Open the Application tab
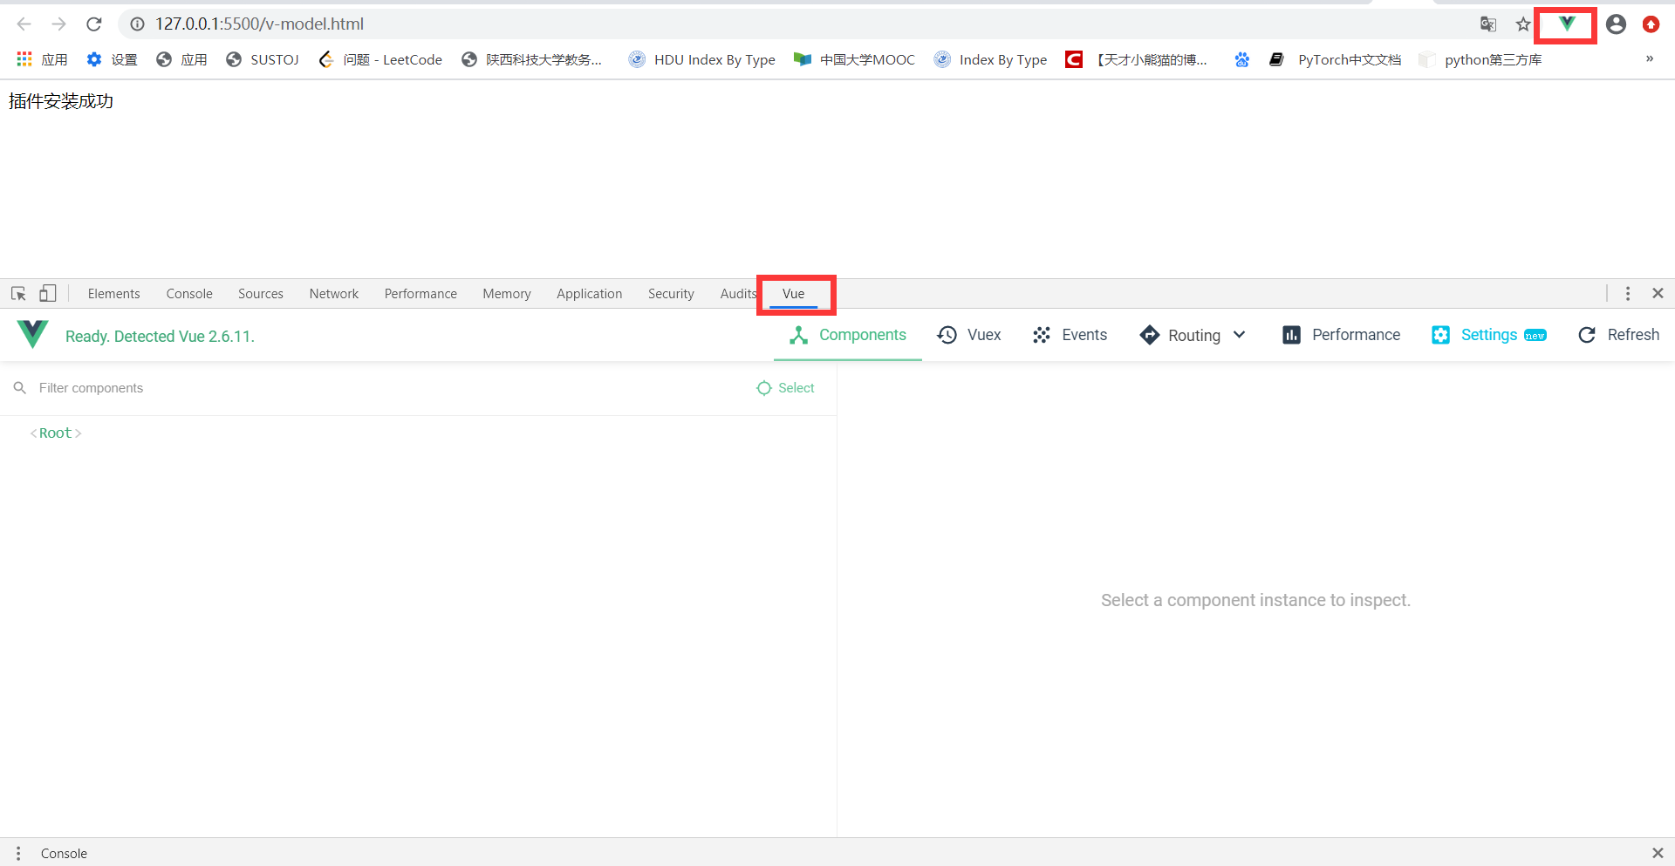The image size is (1675, 866). 589,294
